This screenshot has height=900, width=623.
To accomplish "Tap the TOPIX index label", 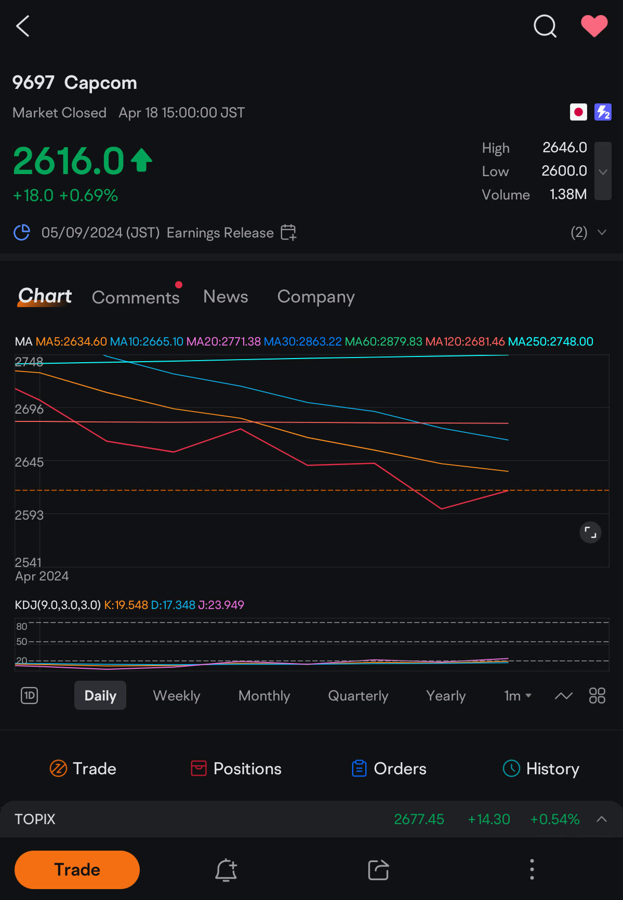I will coord(35,819).
